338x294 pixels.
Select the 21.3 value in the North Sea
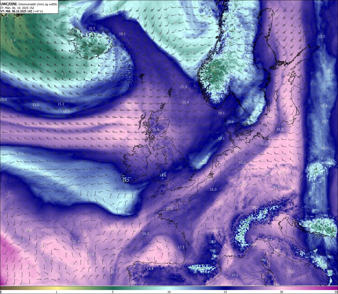(184, 87)
